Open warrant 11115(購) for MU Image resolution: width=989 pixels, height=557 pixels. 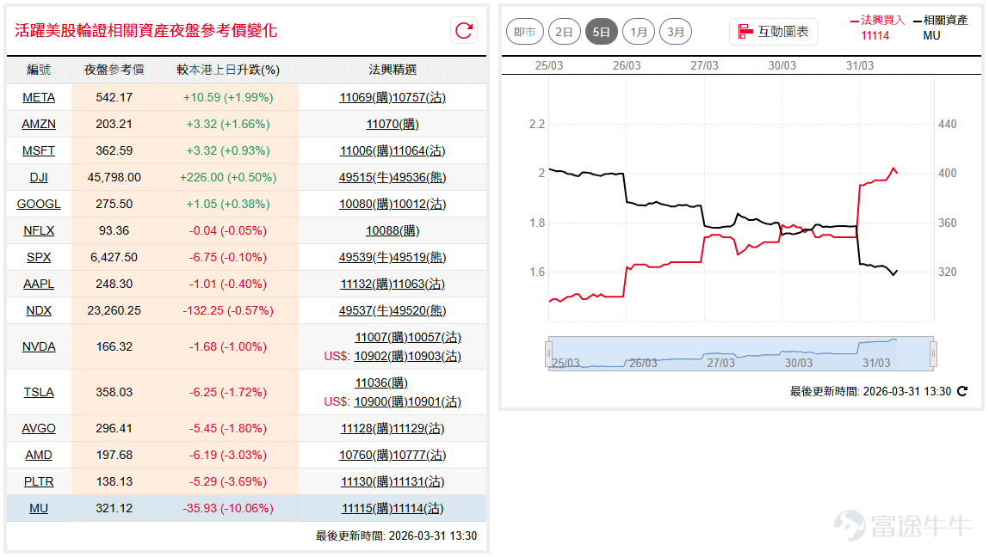(x=367, y=509)
